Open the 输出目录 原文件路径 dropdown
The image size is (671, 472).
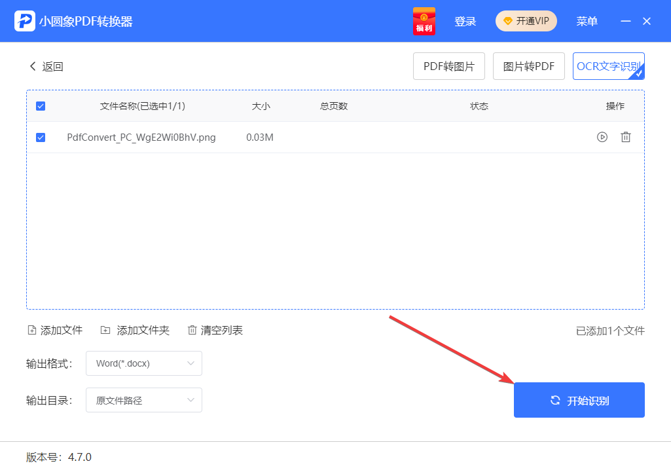[143, 399]
